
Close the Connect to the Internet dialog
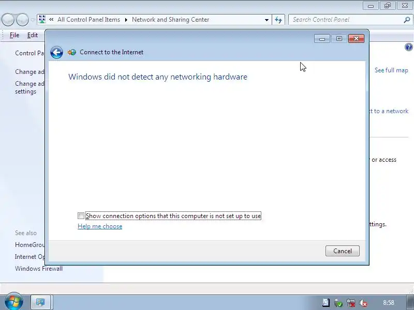(356, 38)
